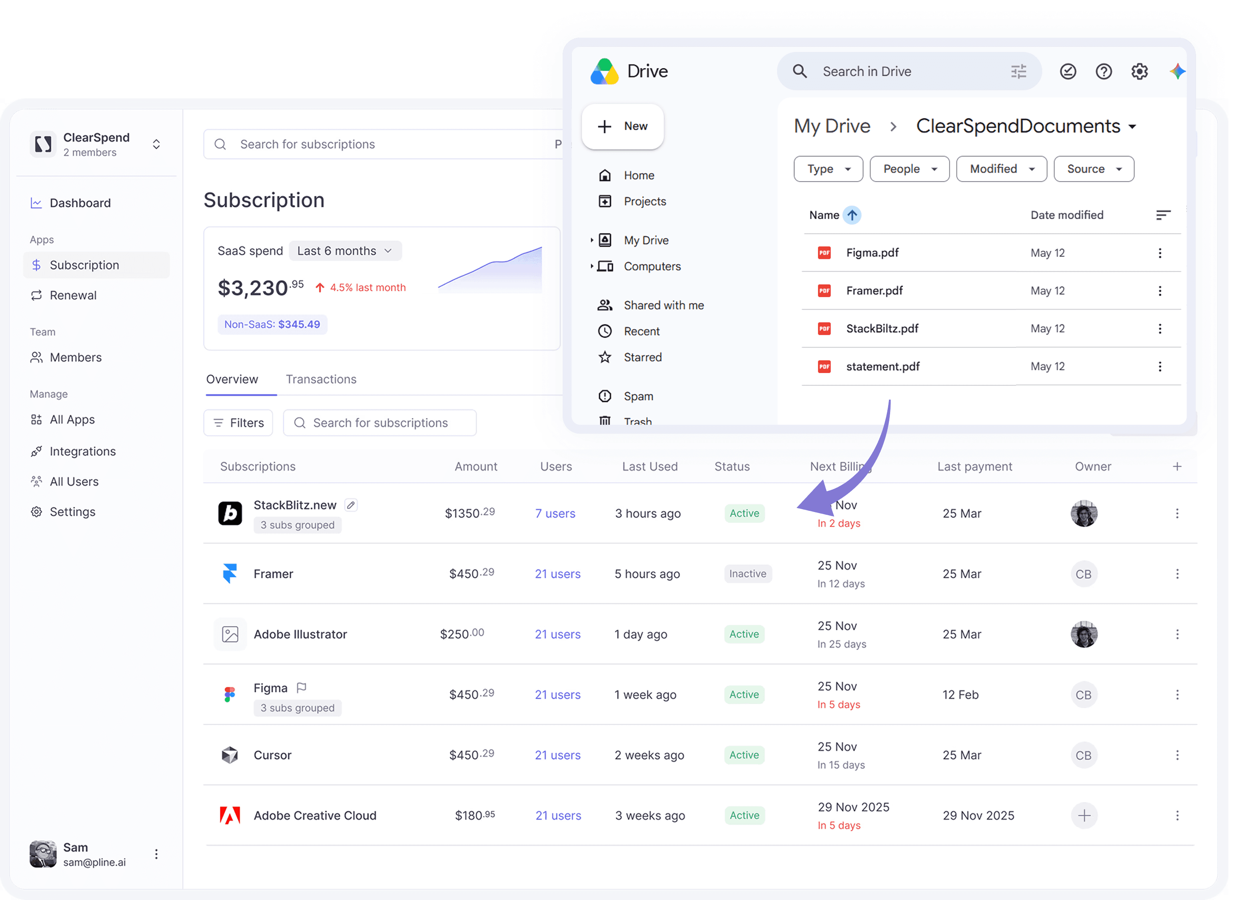Click the Drive offline ready checkmark icon
Viewport: 1236px width, 900px height.
coord(1068,72)
